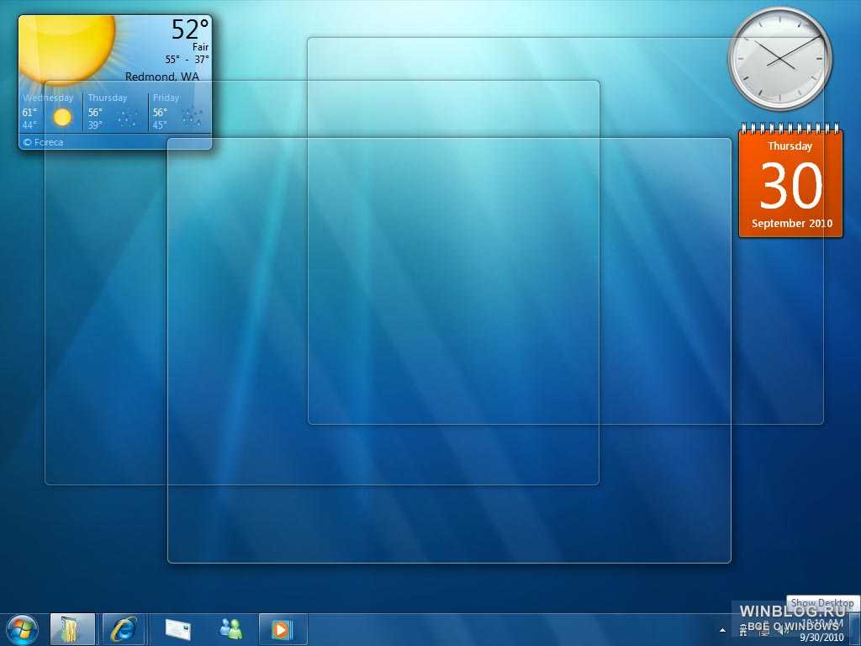Click the Action Center flag in tray
This screenshot has height=646, width=861.
[x=742, y=629]
